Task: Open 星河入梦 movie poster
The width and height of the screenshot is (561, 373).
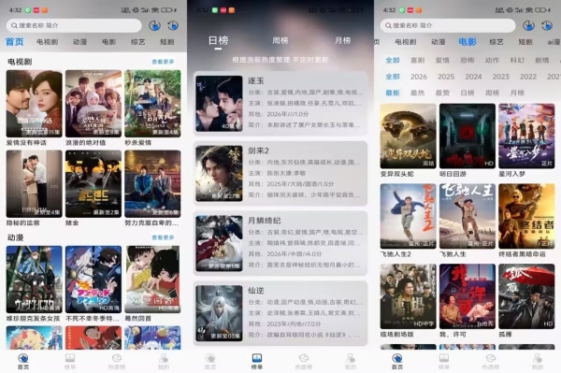Action: [526, 136]
